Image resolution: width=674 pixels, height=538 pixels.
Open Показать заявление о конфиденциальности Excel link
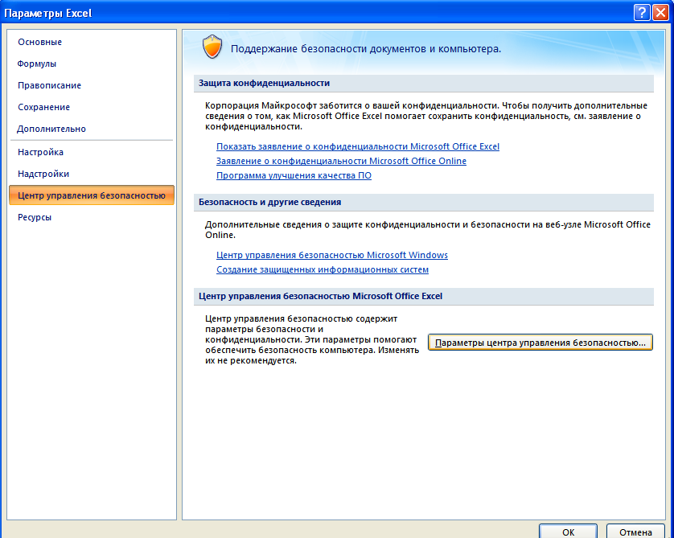click(358, 146)
